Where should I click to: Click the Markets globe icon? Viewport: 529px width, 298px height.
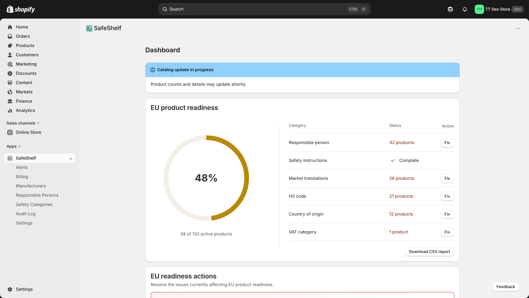[10, 92]
